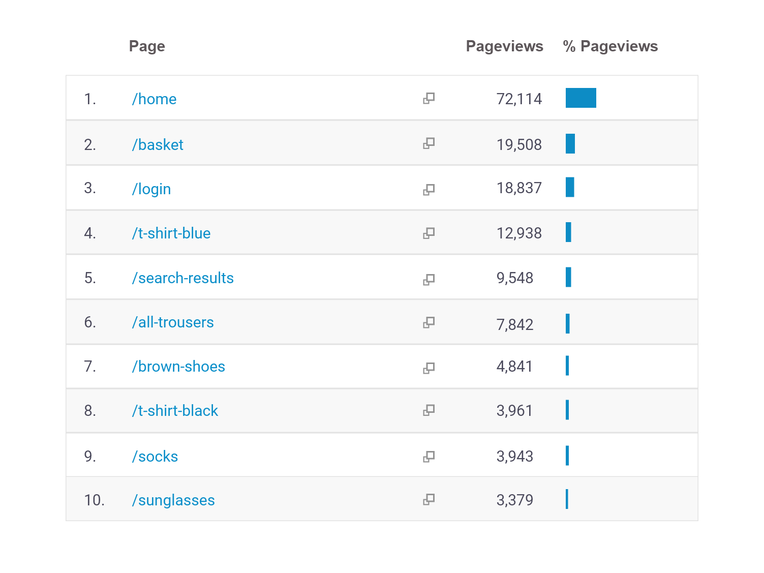Select the 7,842 pageviews value
This screenshot has width=764, height=573.
(x=515, y=325)
